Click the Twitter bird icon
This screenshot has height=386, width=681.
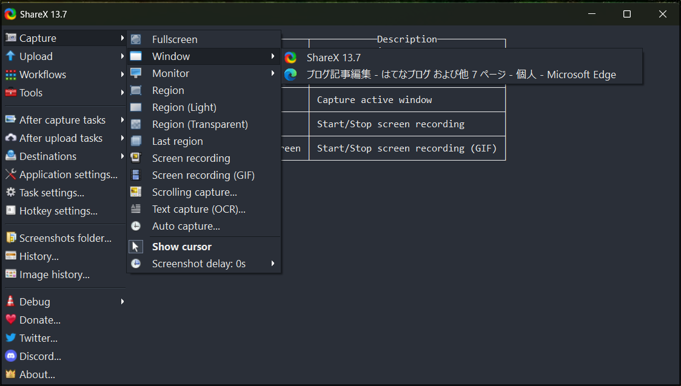11,338
